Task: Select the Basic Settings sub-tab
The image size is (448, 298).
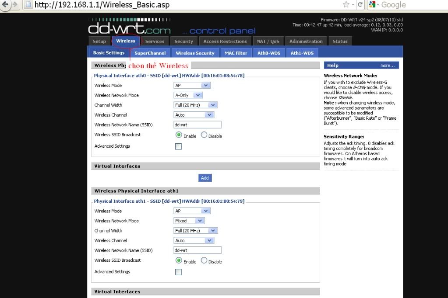Action: click(109, 53)
